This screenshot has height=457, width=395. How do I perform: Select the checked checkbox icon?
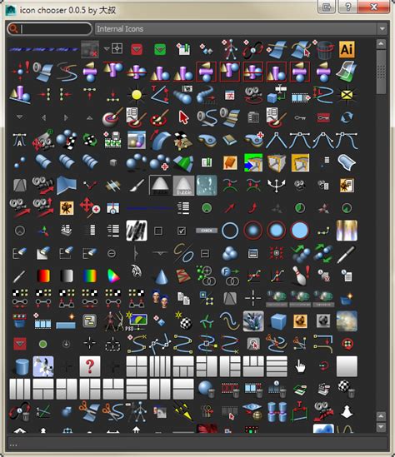pos(182,231)
